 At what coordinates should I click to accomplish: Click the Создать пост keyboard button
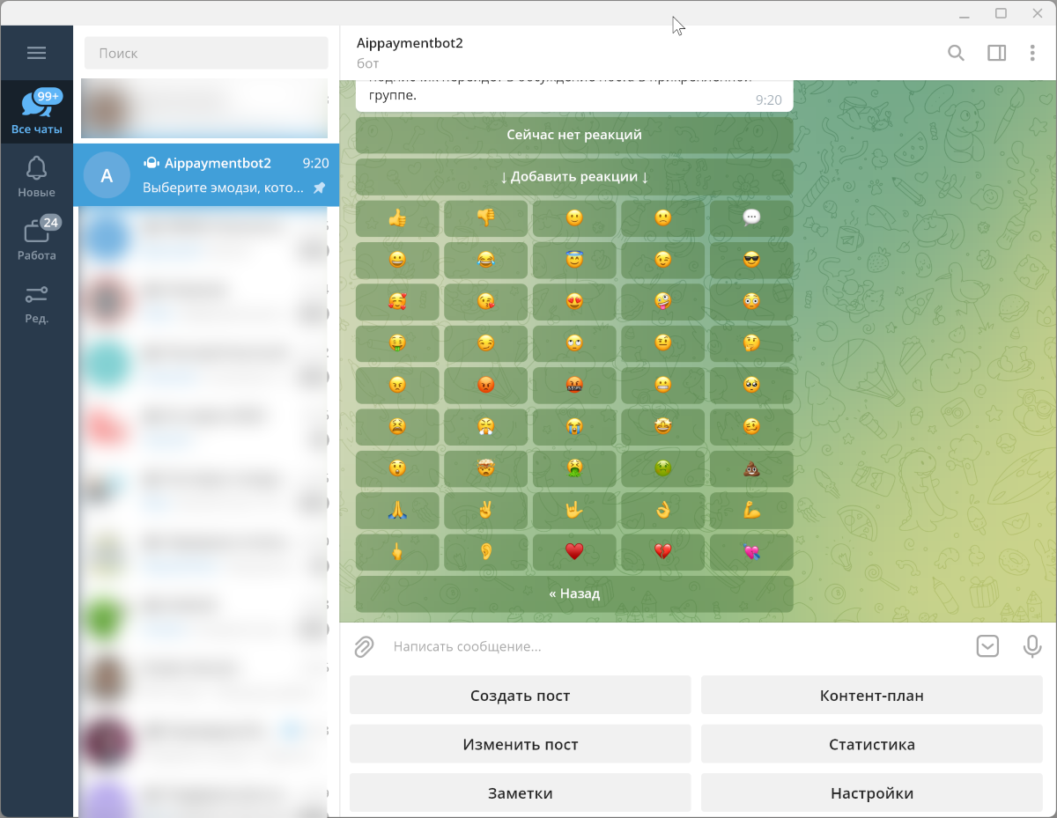pos(521,696)
